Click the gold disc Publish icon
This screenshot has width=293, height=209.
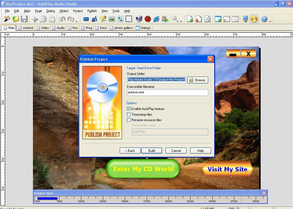pos(254,19)
